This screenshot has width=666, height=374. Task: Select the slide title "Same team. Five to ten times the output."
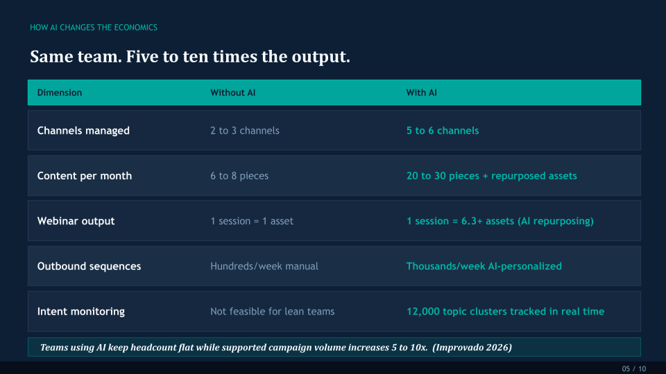pos(189,57)
